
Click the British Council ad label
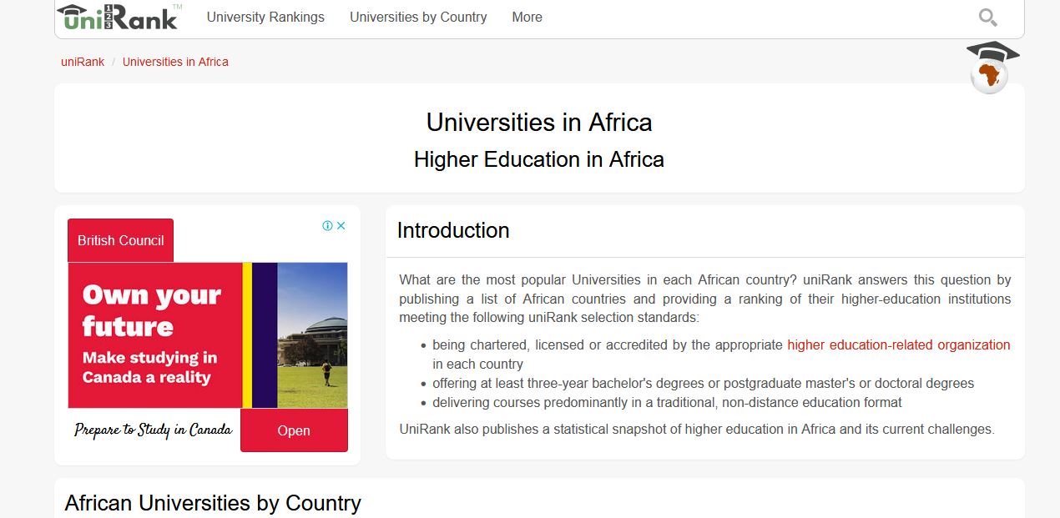120,240
